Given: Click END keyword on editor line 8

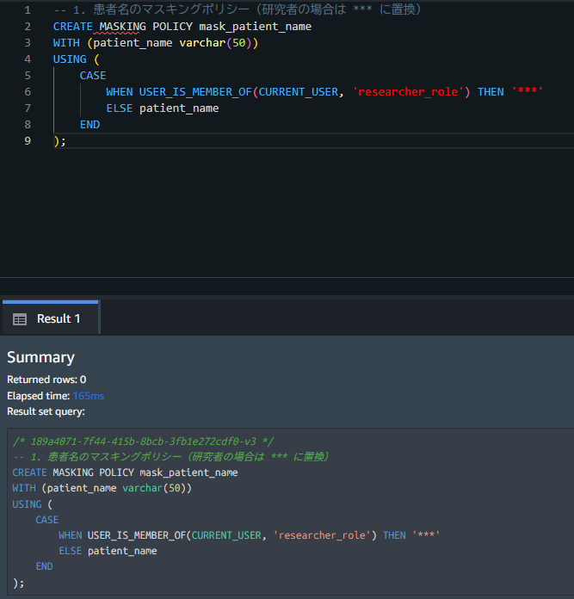Looking at the screenshot, I should click(x=89, y=125).
